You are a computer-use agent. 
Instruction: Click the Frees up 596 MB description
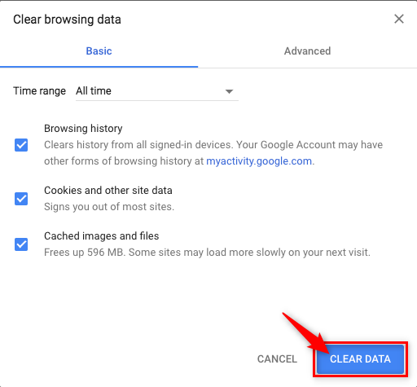(207, 253)
